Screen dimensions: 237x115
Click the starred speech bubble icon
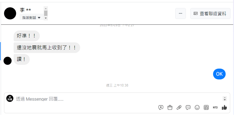coord(161,107)
